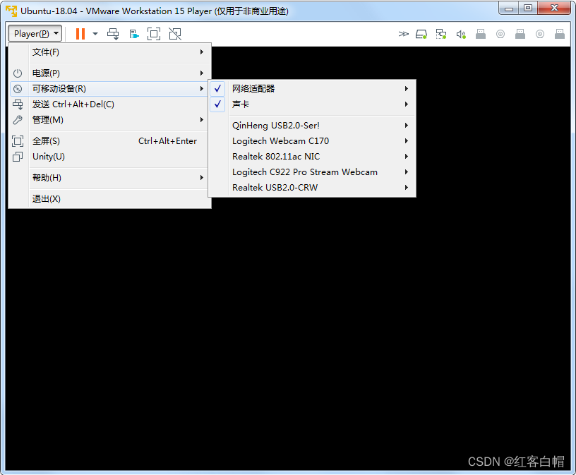Open the Logitech C922 Pro Stream Webcam submenu
The height and width of the screenshot is (475, 576).
312,172
